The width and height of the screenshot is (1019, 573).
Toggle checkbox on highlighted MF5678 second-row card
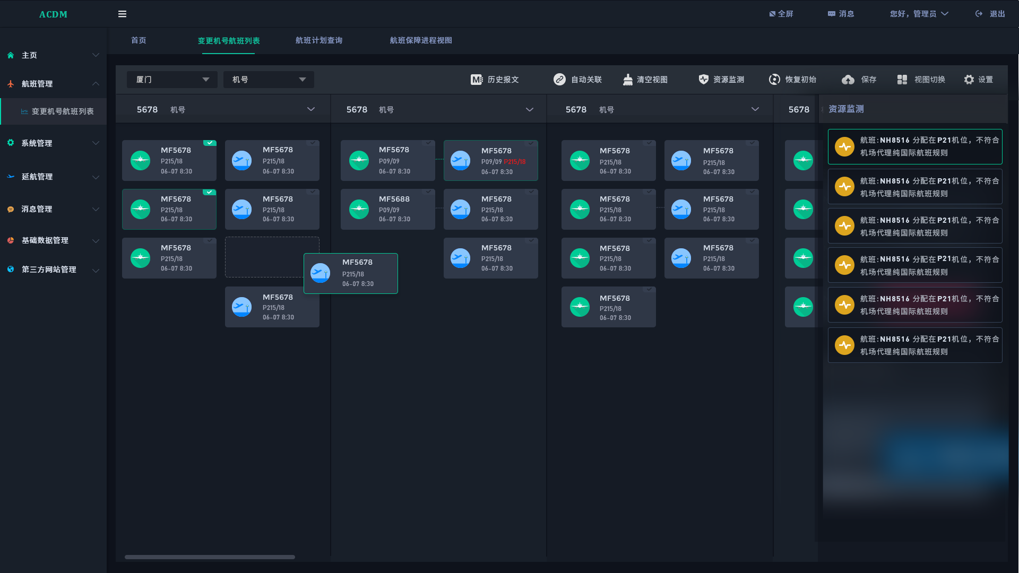(x=210, y=192)
